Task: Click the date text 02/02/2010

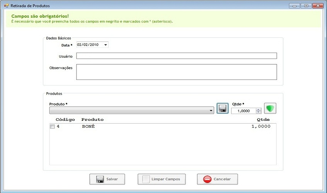Action: click(88, 44)
